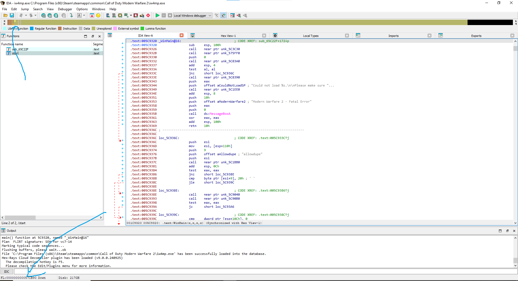
Task: Click the red diamond stop-sign icon
Action: click(148, 15)
